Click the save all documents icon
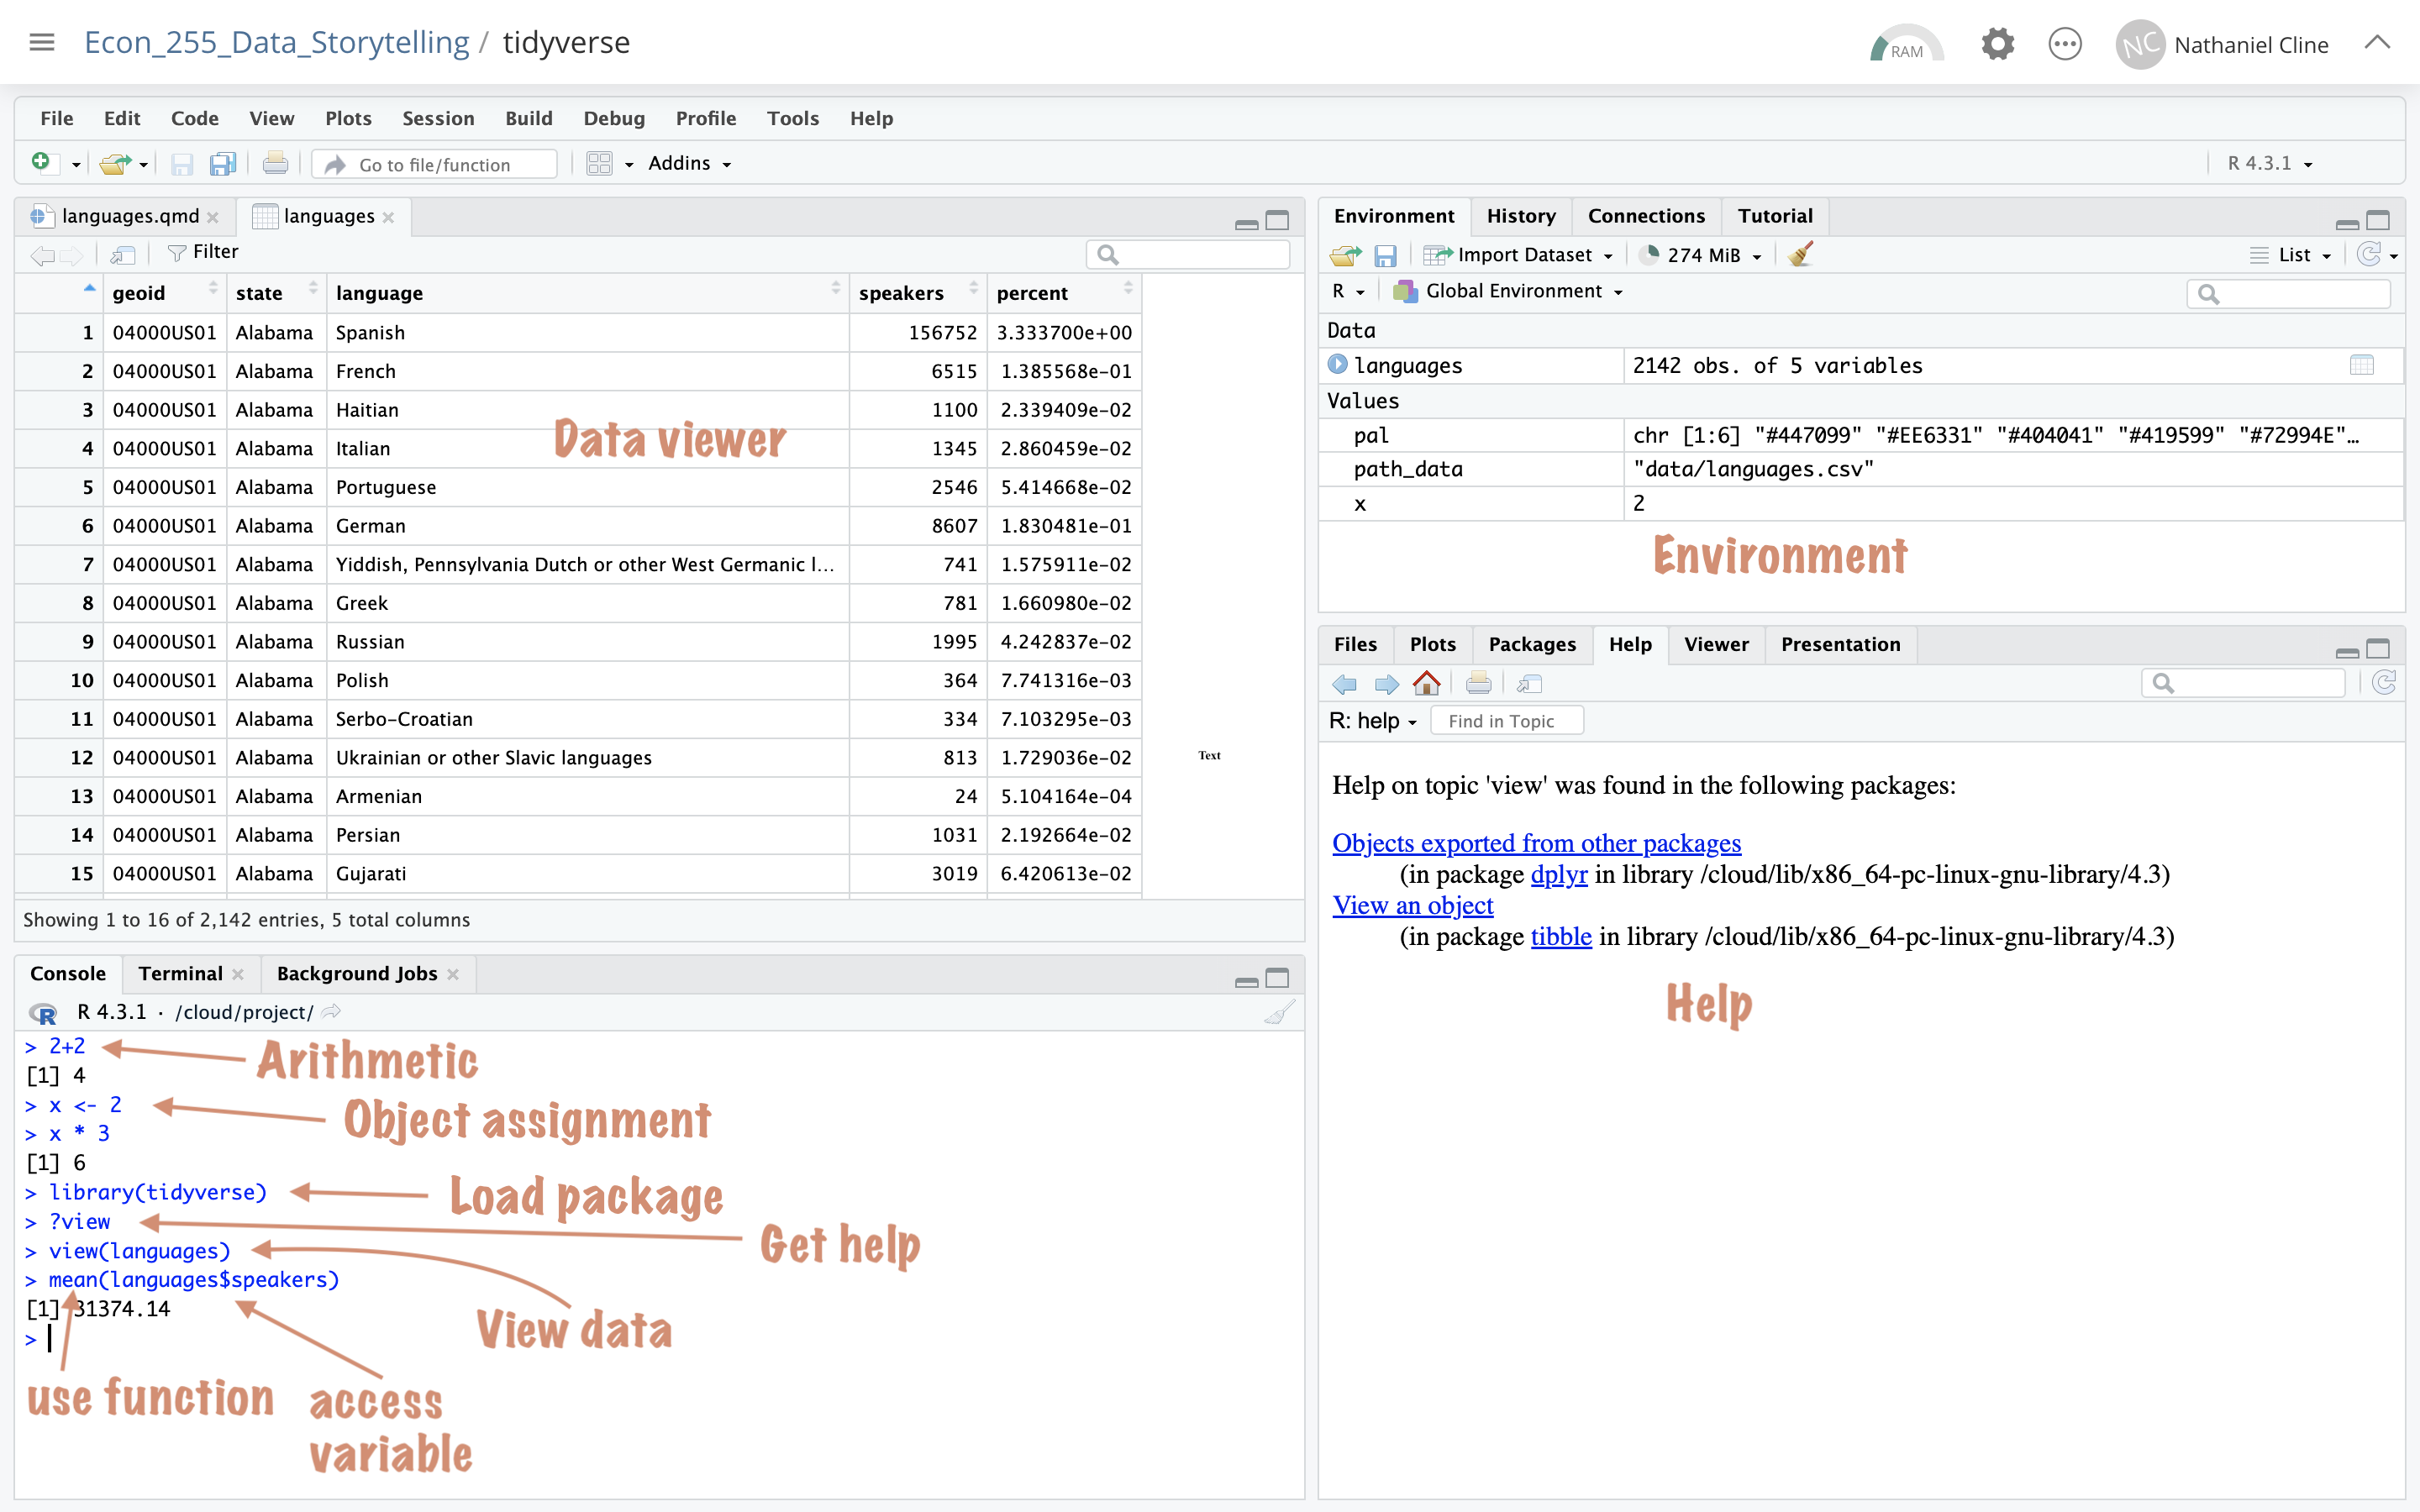2420x1512 pixels. 222,164
